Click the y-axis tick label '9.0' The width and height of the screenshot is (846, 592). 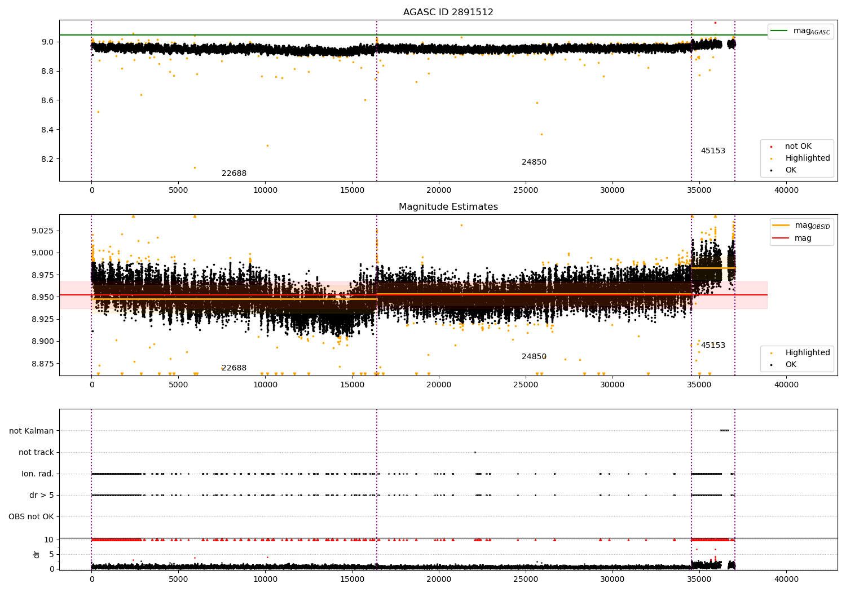48,42
